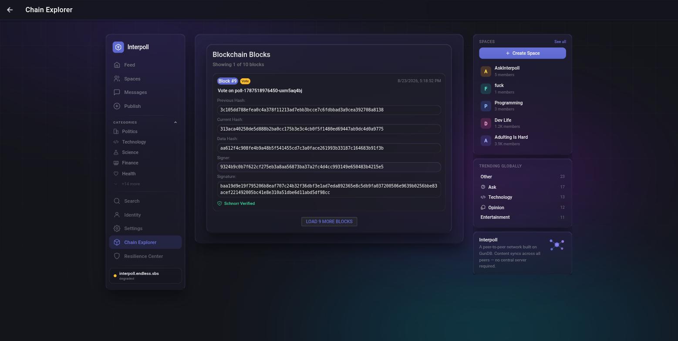
Task: Open the Feed home icon
Action: [x=117, y=65]
